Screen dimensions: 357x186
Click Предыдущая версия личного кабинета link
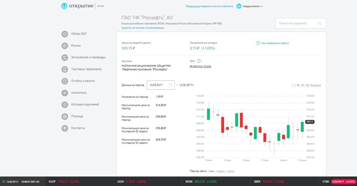point(209,6)
